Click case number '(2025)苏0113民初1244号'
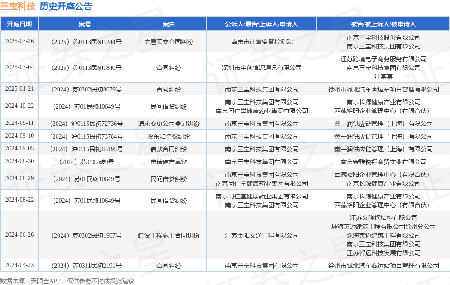 click(86, 42)
